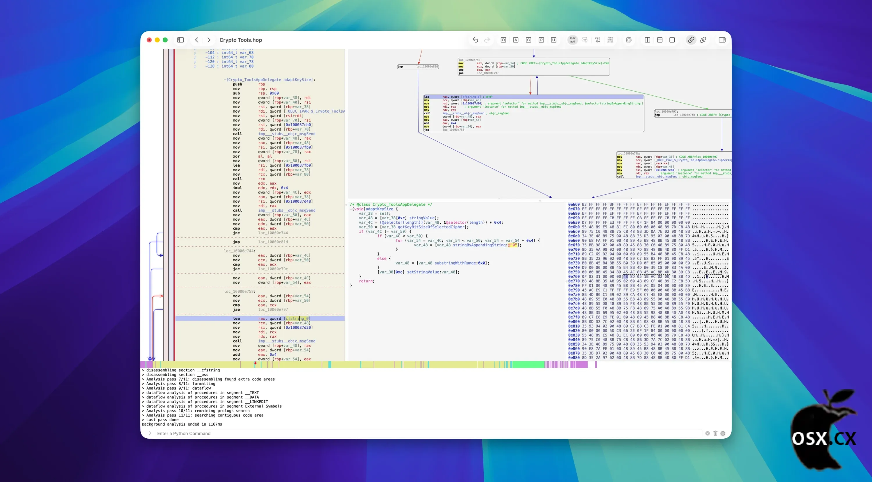Mark selection as data with the D button
Viewport: 872px width, 482px height.
[503, 40]
